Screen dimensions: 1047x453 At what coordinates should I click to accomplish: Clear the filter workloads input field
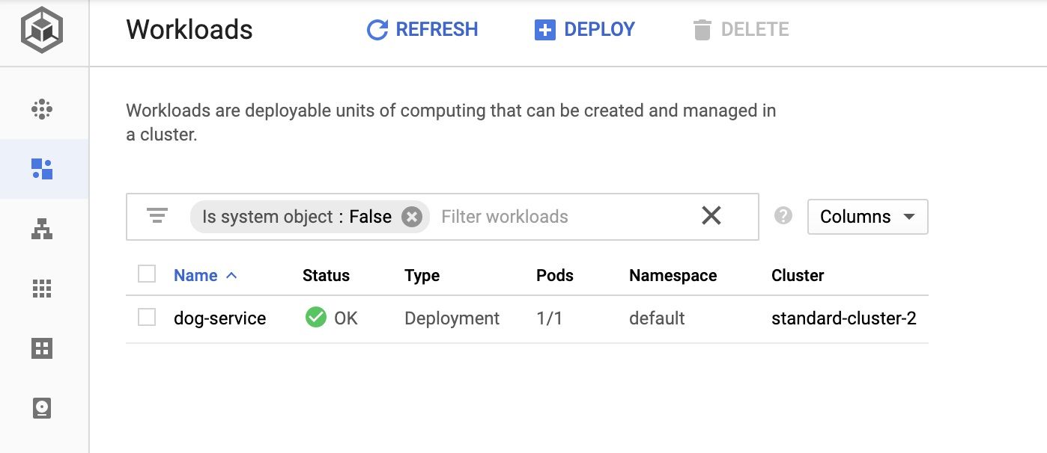[710, 216]
